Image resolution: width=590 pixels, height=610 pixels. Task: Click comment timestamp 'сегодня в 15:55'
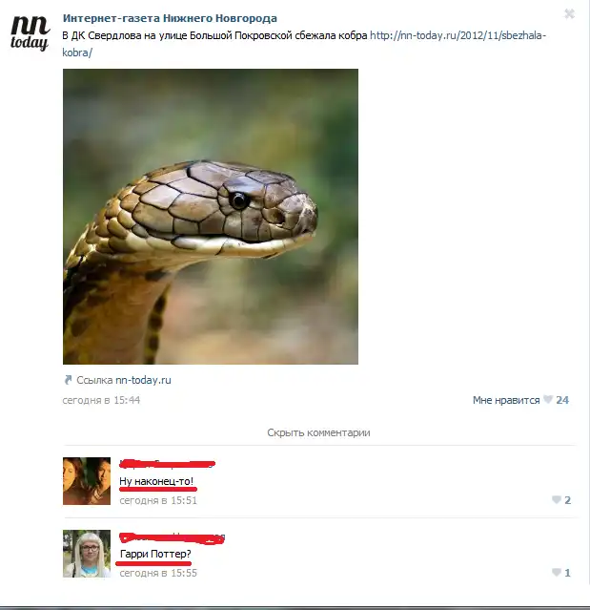coord(158,573)
